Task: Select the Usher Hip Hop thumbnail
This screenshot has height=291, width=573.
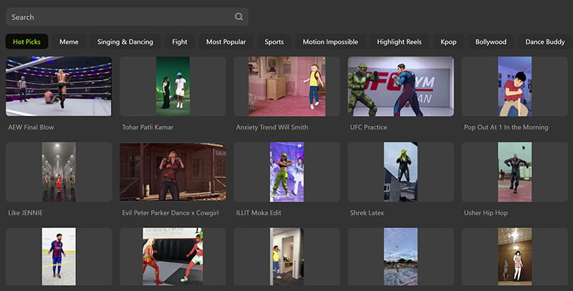Action: click(514, 172)
